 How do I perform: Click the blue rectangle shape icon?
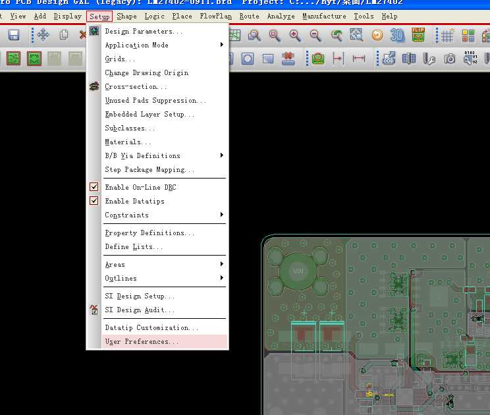pos(268,59)
